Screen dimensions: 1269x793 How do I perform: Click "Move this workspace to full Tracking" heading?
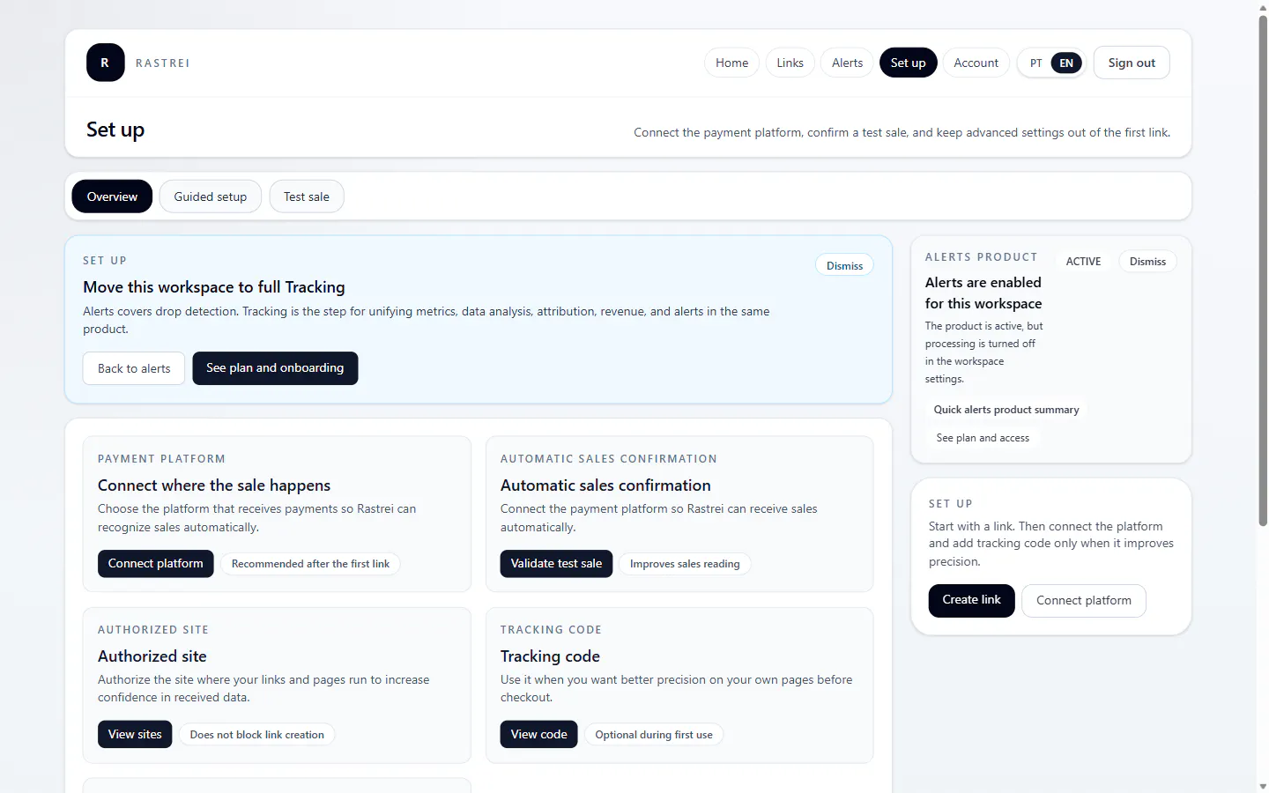pyautogui.click(x=214, y=287)
